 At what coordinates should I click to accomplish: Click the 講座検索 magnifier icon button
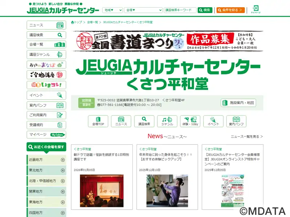(x=144, y=121)
